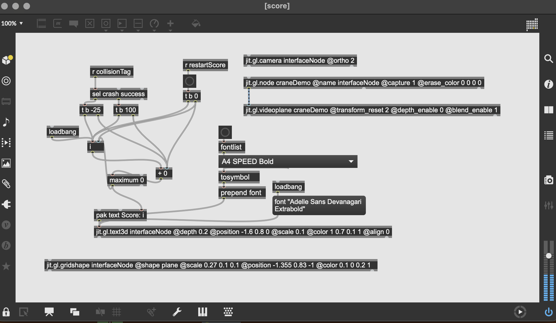Click the bang button above fontlist
The height and width of the screenshot is (323, 556).
(x=225, y=132)
